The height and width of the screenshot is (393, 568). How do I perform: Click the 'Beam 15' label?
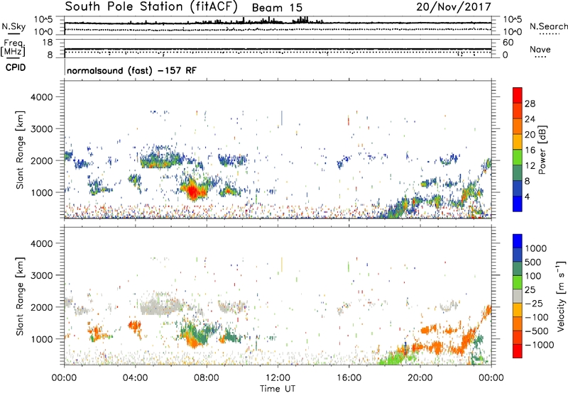277,8
